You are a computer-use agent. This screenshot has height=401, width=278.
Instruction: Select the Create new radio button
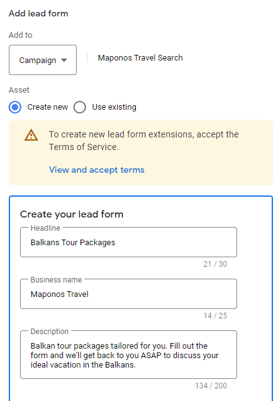15,107
